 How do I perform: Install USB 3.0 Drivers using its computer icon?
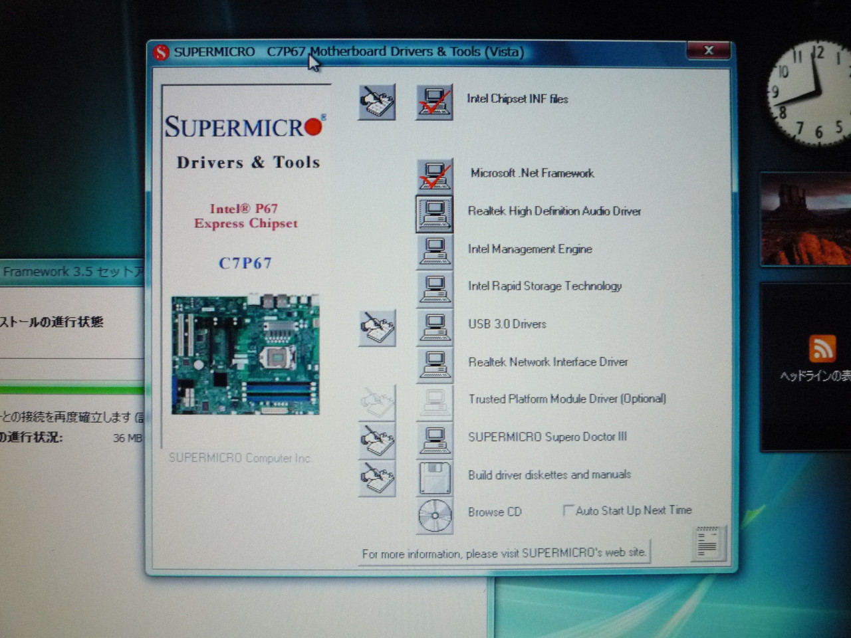coord(435,326)
